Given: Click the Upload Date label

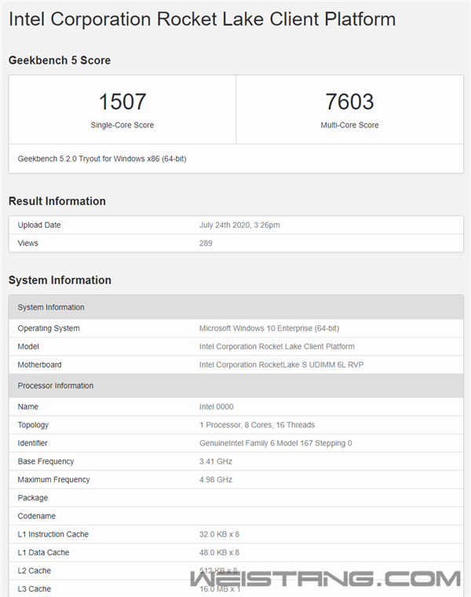Looking at the screenshot, I should [x=39, y=225].
